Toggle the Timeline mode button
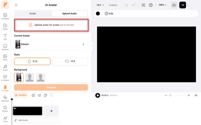 (21, 95)
